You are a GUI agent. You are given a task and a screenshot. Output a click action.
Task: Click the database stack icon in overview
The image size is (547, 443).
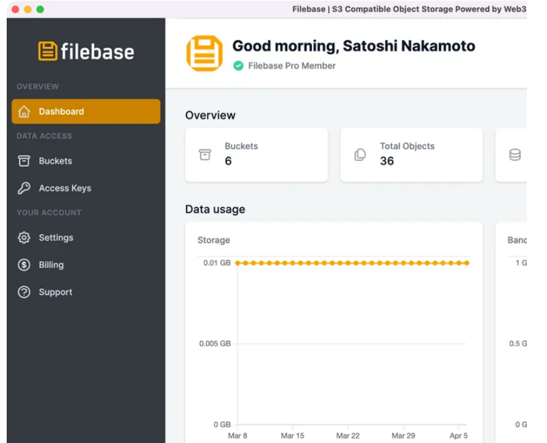(515, 155)
